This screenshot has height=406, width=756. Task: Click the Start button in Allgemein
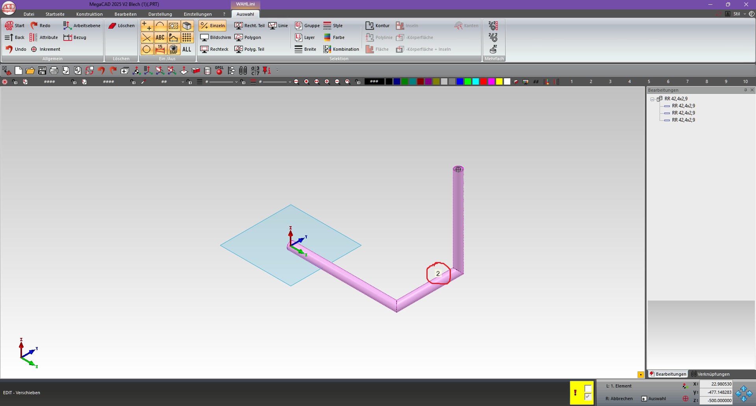click(15, 26)
